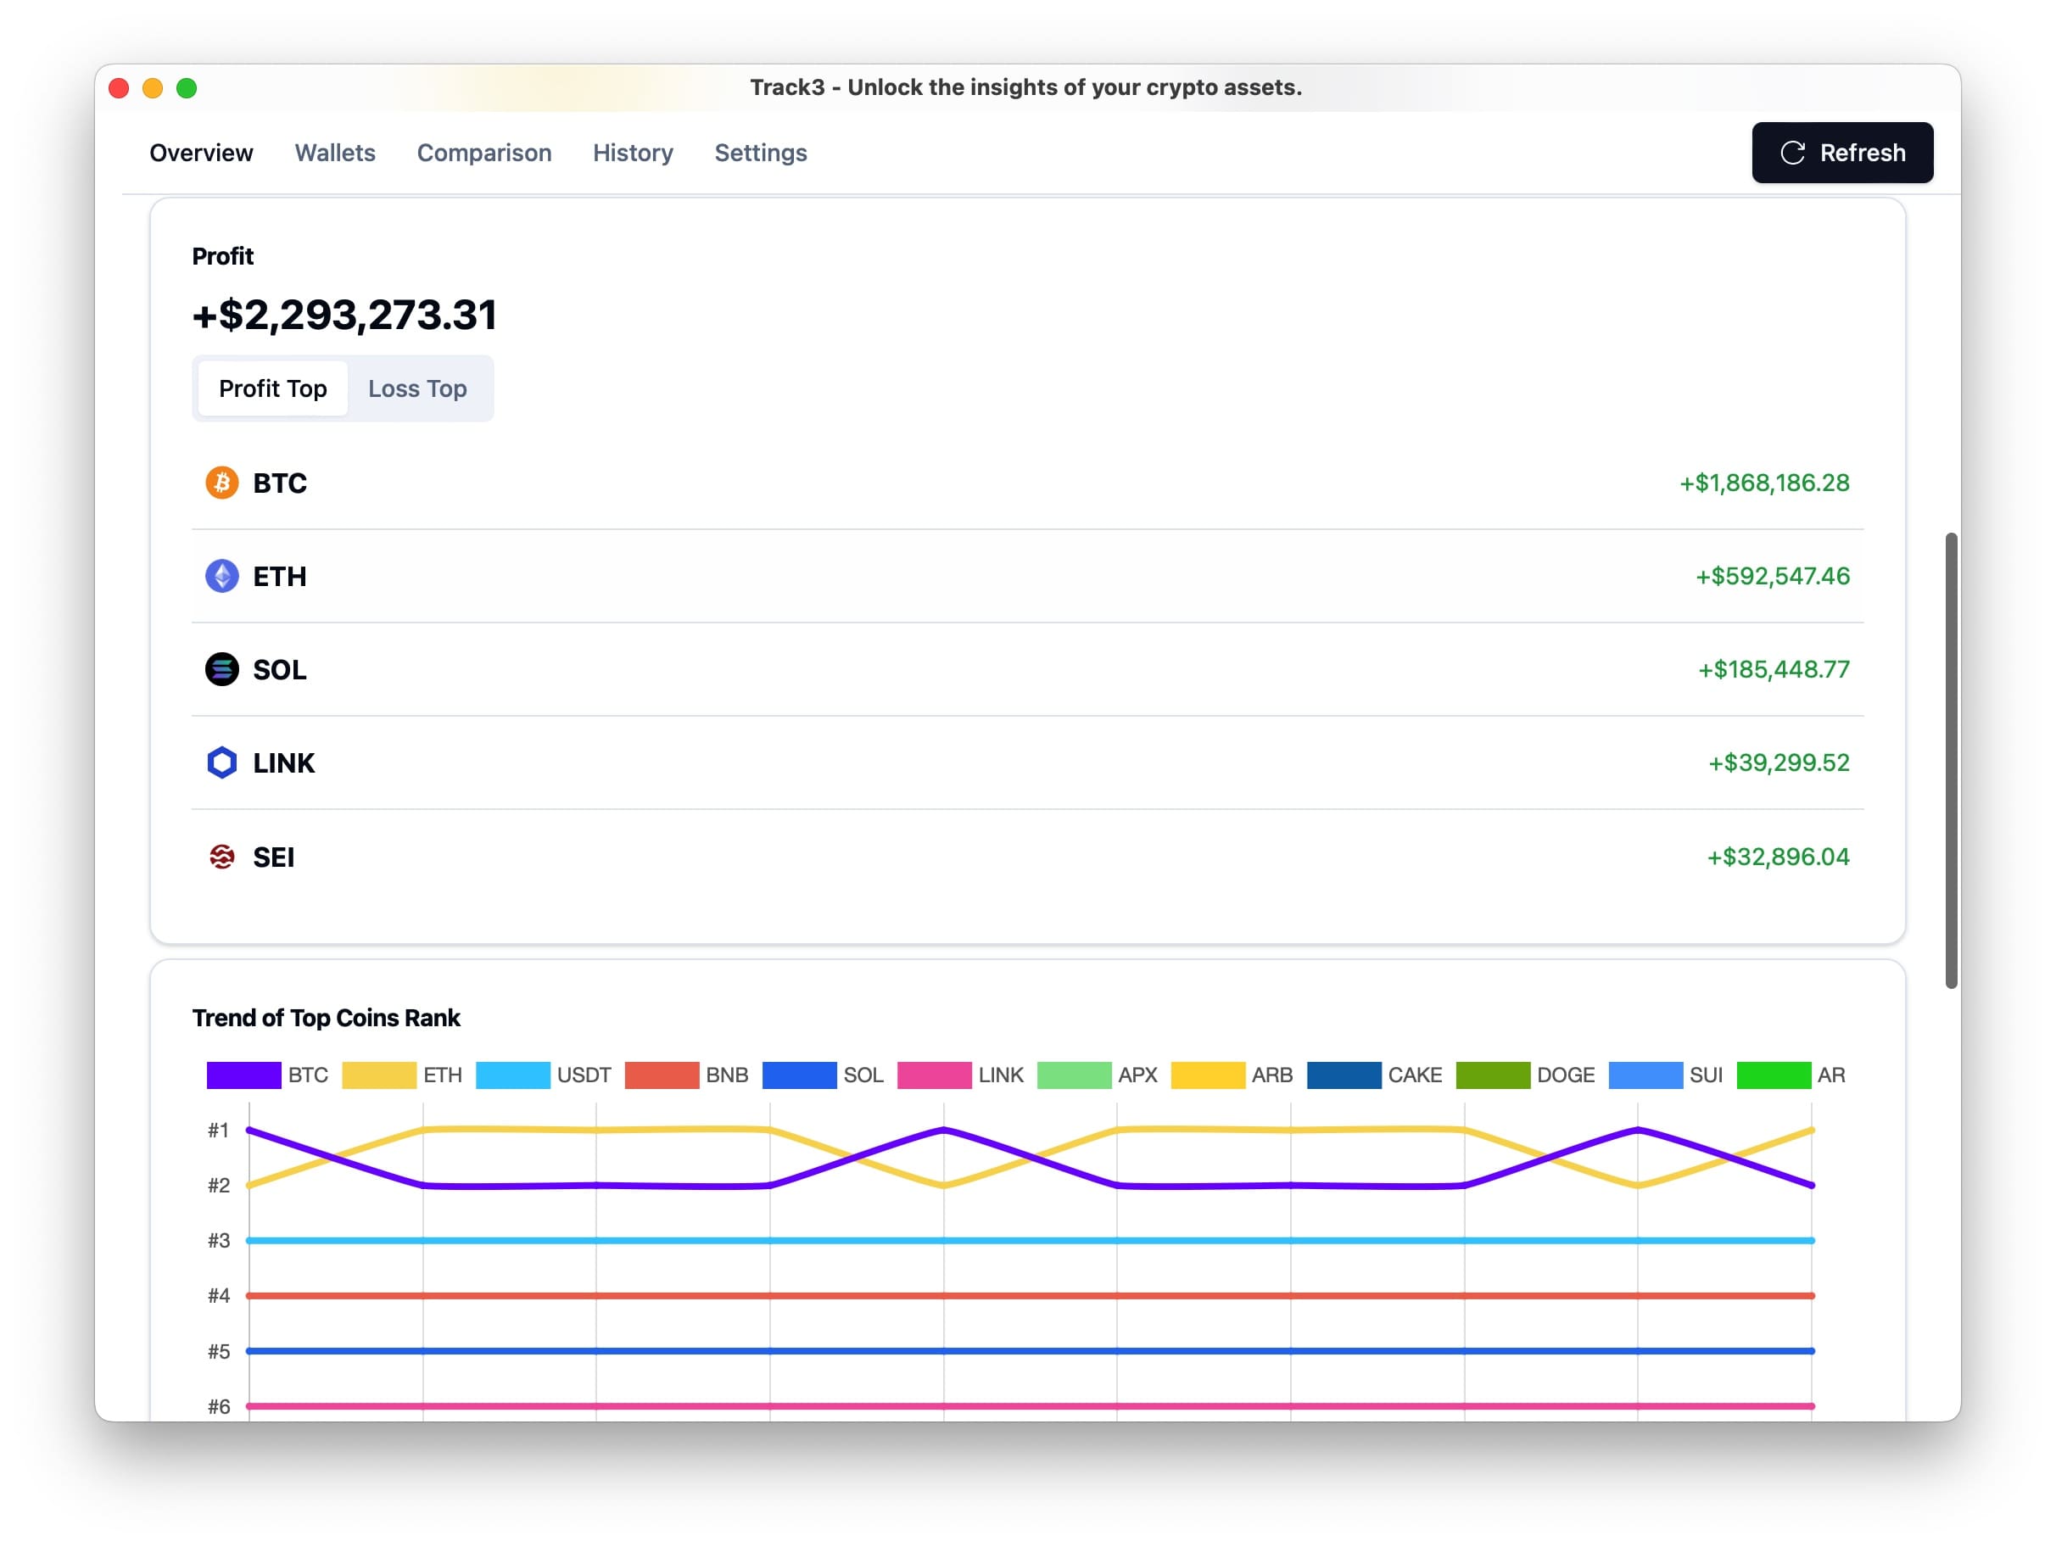Click the ETH ethereum coin icon
Image resolution: width=2056 pixels, height=1547 pixels.
[x=221, y=577]
